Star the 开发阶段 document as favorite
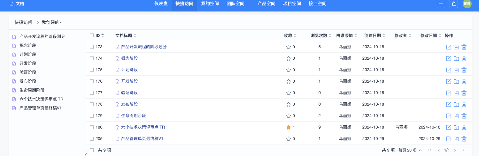 pos(289,81)
